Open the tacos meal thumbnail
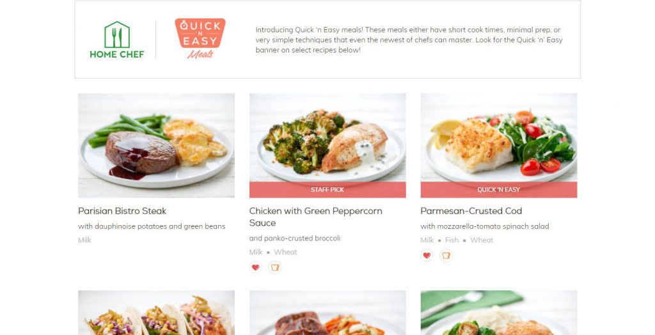Viewport: 655px width, 335px height. 156,313
